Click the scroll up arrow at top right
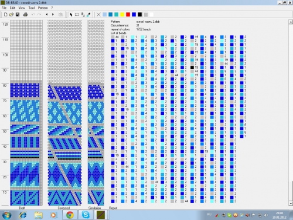The width and height of the screenshot is (293, 220). click(x=291, y=22)
